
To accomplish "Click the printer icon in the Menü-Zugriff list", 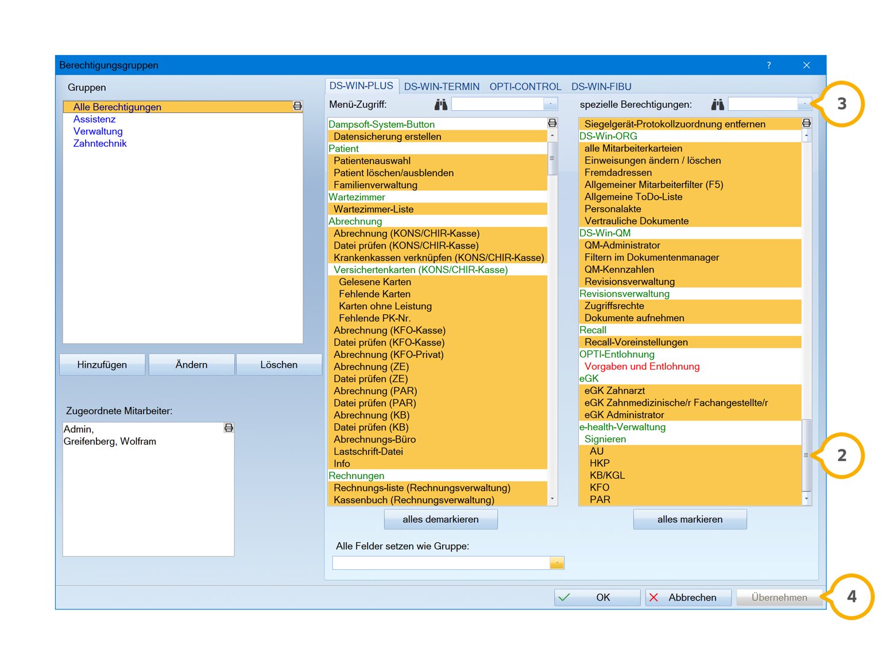I will pos(552,123).
